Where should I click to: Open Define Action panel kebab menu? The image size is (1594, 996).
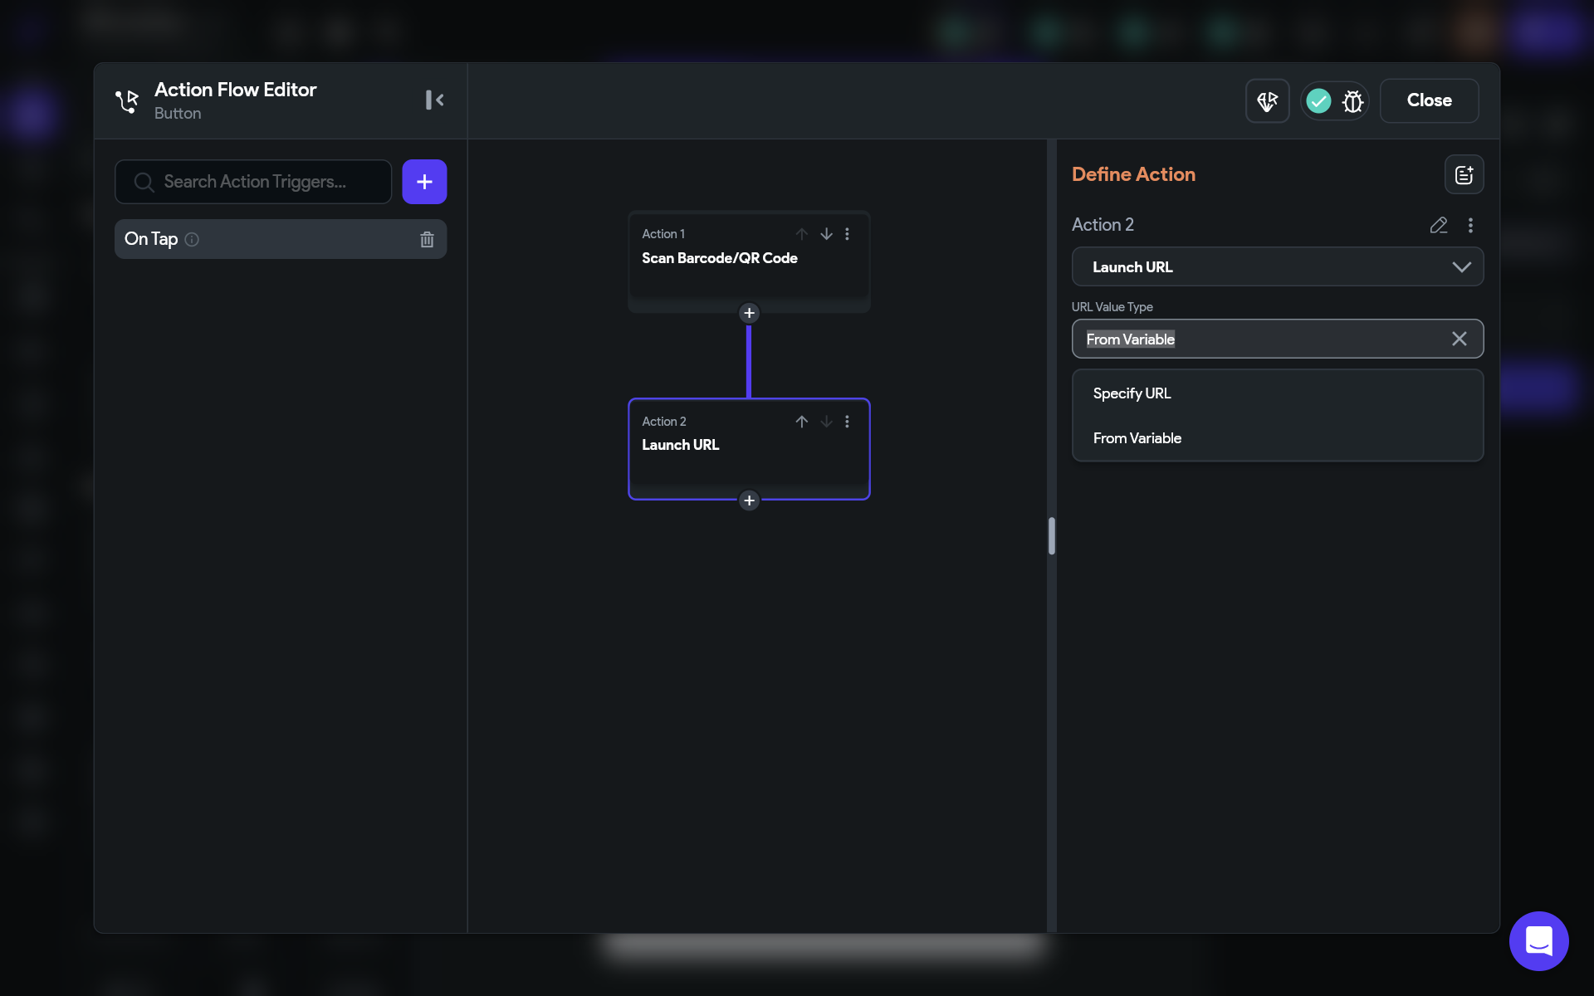1470,225
